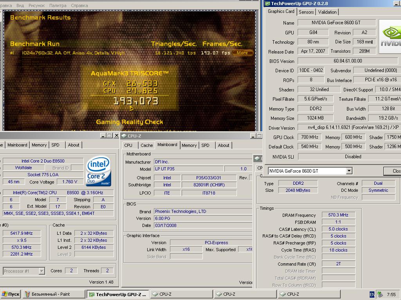This screenshot has width=401, height=300.
Task: Switch to TechPowerUp GPU-Z taskbar button
Action: 117,294
